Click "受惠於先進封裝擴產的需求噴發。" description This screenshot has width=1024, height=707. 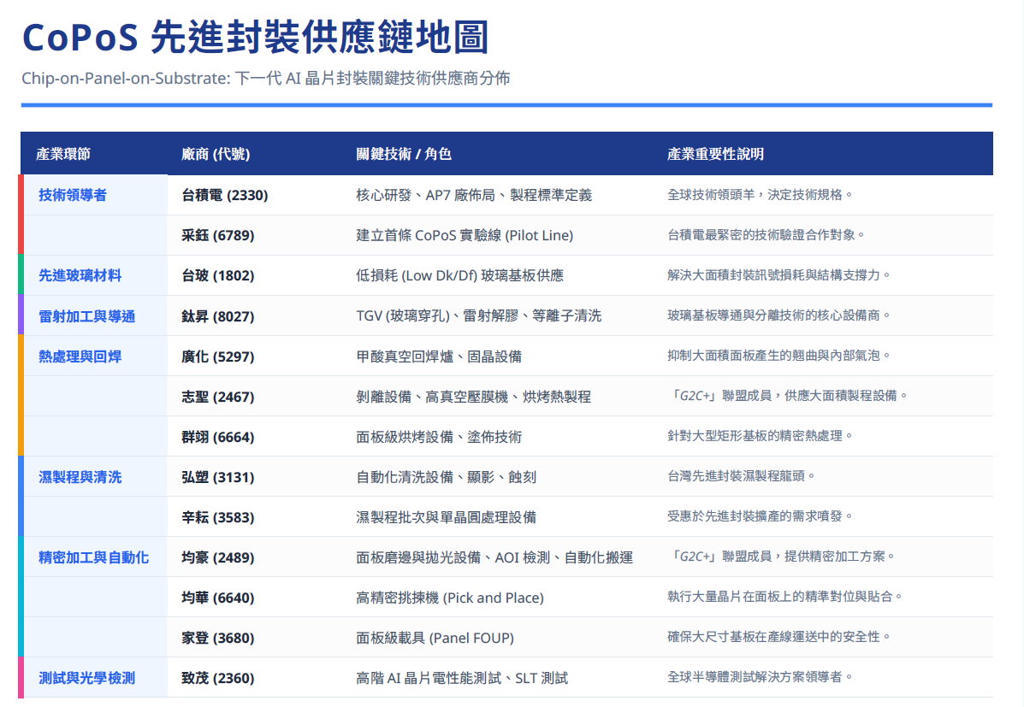pyautogui.click(x=760, y=516)
